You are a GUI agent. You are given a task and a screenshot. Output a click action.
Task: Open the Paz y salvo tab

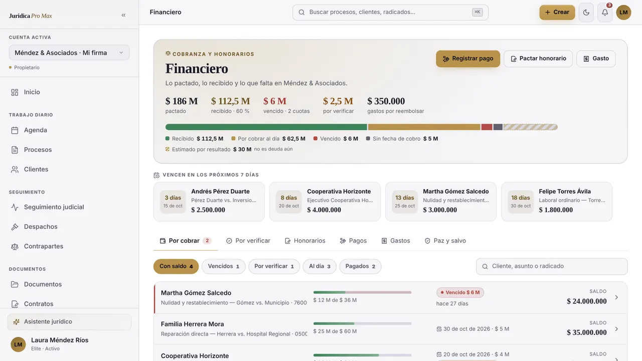(445, 241)
